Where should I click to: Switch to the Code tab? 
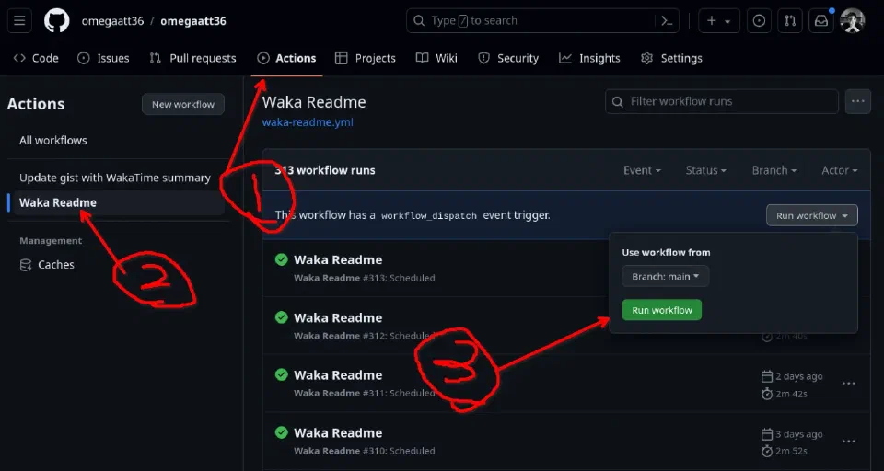coord(36,58)
